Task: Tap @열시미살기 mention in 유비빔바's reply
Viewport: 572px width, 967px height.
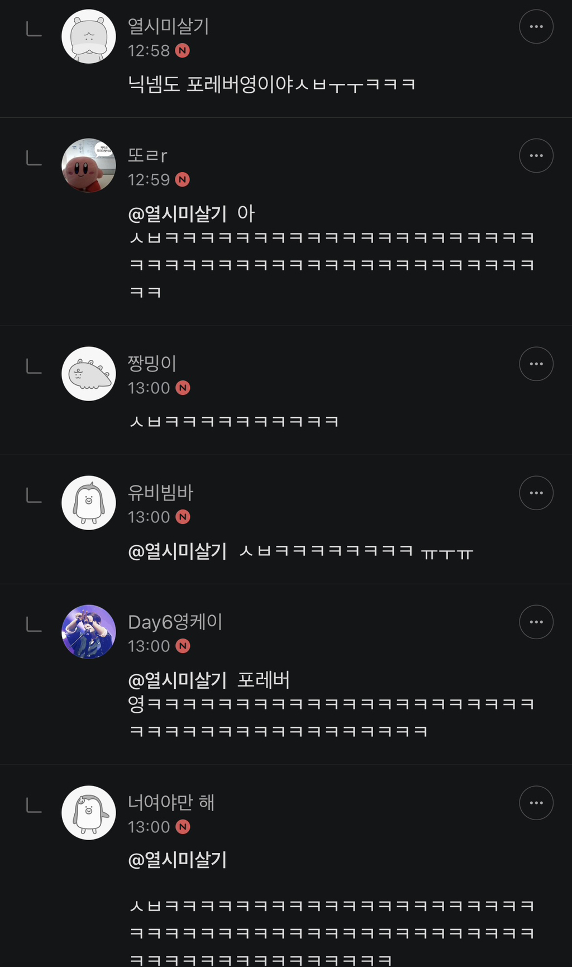Action: pyautogui.click(x=178, y=551)
